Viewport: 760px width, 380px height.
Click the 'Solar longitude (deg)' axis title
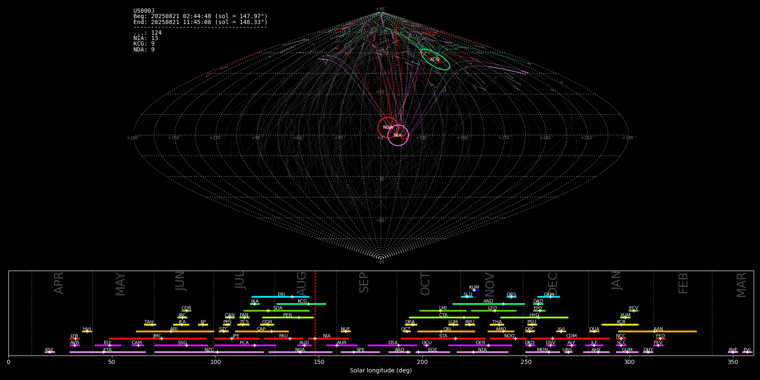click(381, 371)
